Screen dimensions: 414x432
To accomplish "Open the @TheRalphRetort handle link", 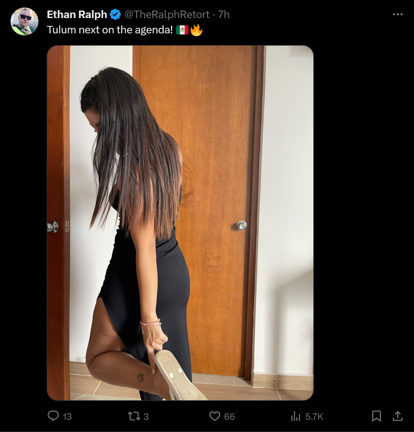I will click(167, 14).
